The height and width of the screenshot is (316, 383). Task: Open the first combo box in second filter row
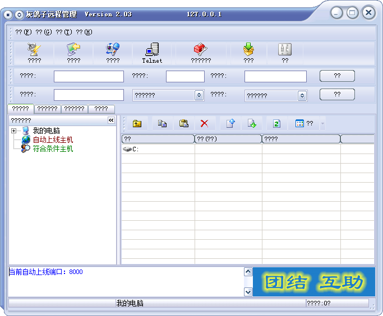199,95
